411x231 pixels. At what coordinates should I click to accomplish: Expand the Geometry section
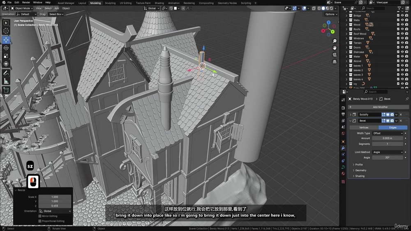point(360,170)
